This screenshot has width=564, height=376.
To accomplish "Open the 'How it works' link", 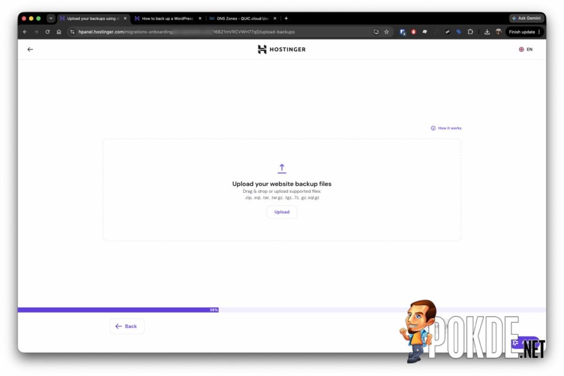I will click(446, 128).
